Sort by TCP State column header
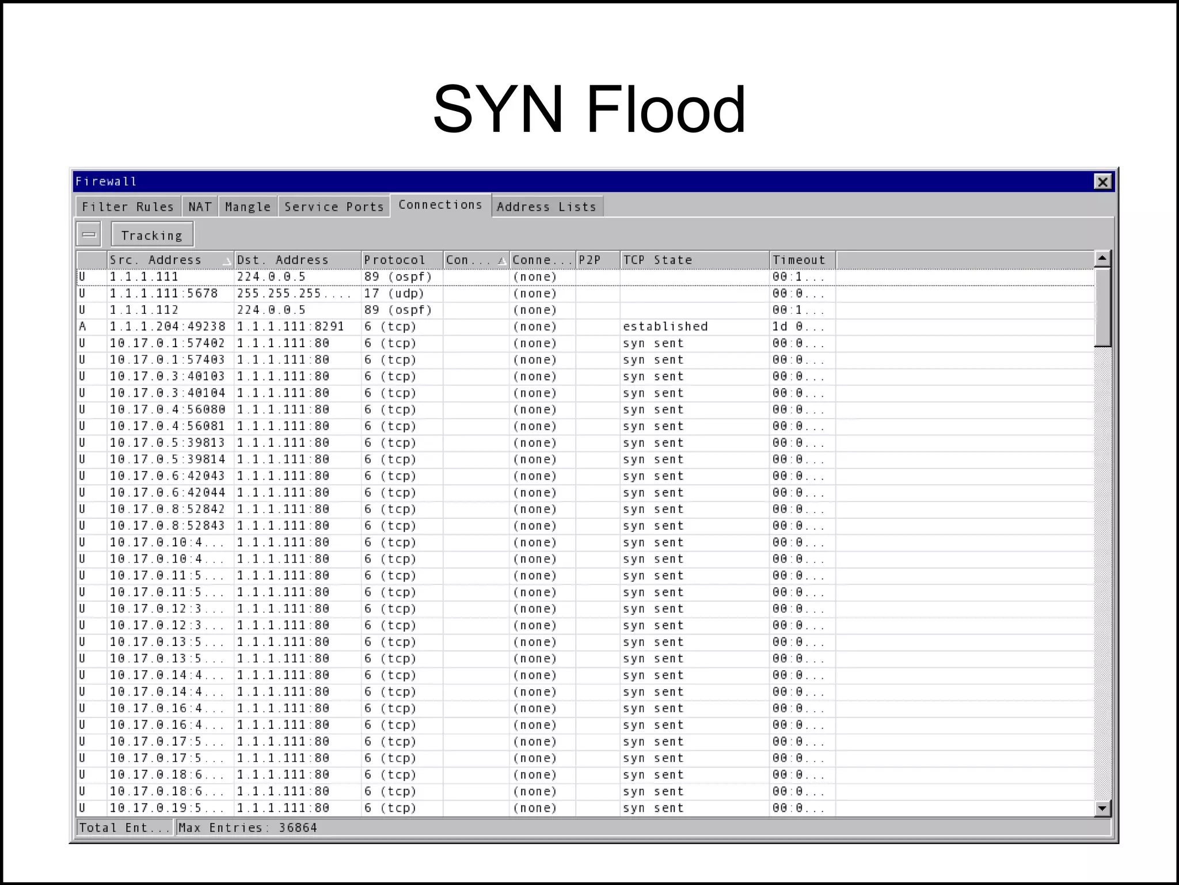Viewport: 1179px width, 885px height. click(694, 260)
